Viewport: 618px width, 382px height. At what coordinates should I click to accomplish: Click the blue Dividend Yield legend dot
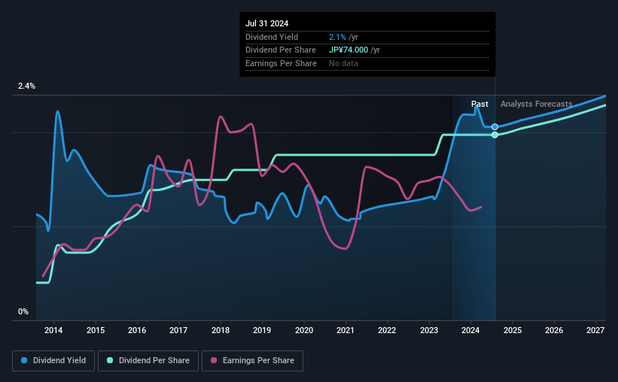point(24,360)
